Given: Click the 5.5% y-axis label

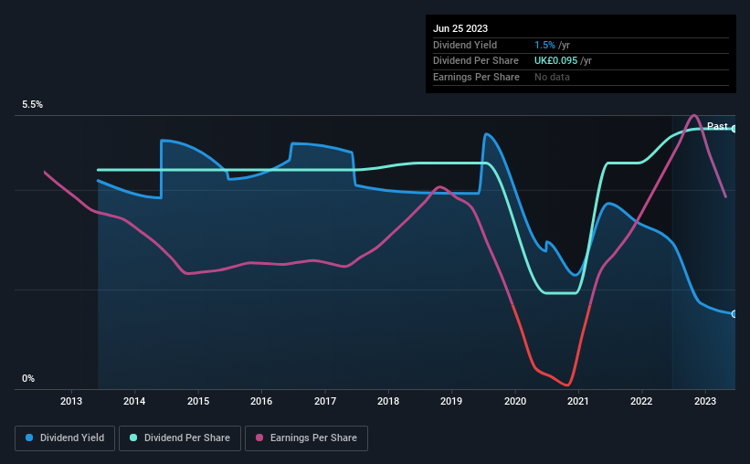Looking at the screenshot, I should [33, 105].
